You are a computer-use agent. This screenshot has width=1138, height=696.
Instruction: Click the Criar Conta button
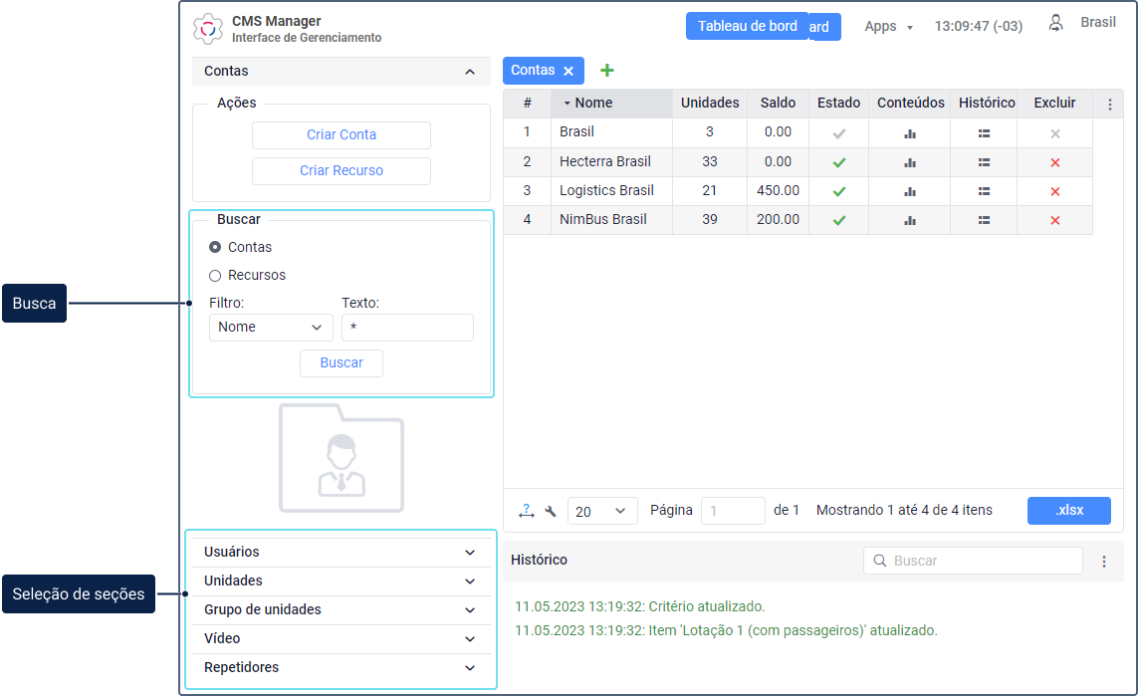(x=341, y=135)
